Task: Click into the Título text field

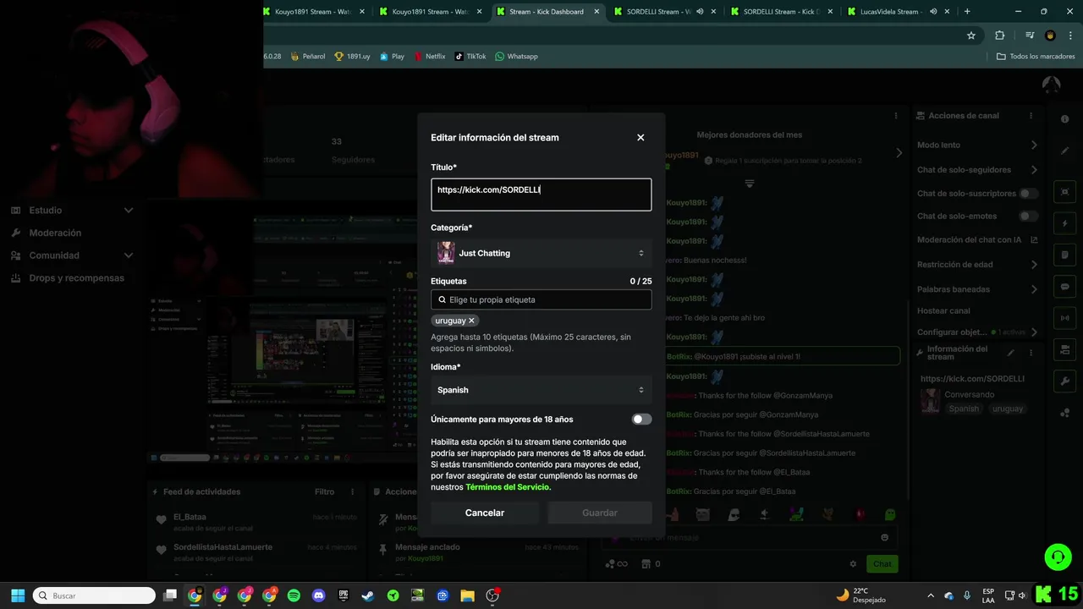Action: pyautogui.click(x=541, y=195)
